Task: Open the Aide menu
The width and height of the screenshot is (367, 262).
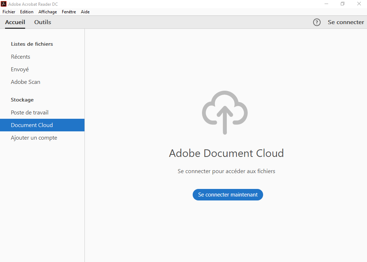Action: click(85, 12)
